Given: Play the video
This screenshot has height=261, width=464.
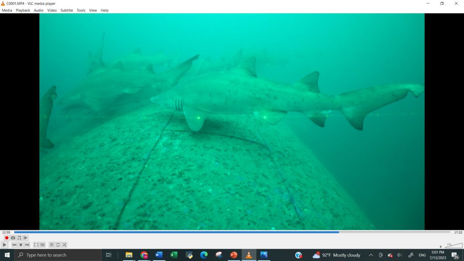Looking at the screenshot, I should click(5, 245).
